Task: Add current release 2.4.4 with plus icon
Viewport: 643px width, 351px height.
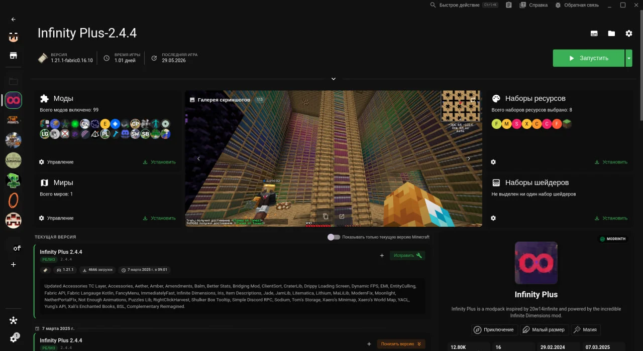Action: pos(382,256)
